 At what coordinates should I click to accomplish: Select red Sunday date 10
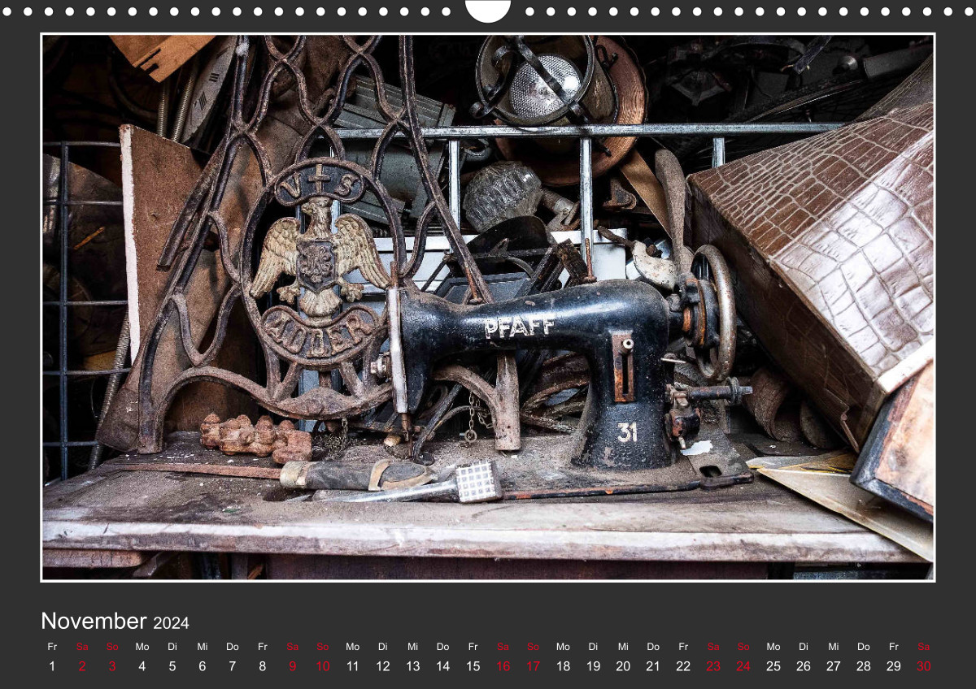point(323,666)
